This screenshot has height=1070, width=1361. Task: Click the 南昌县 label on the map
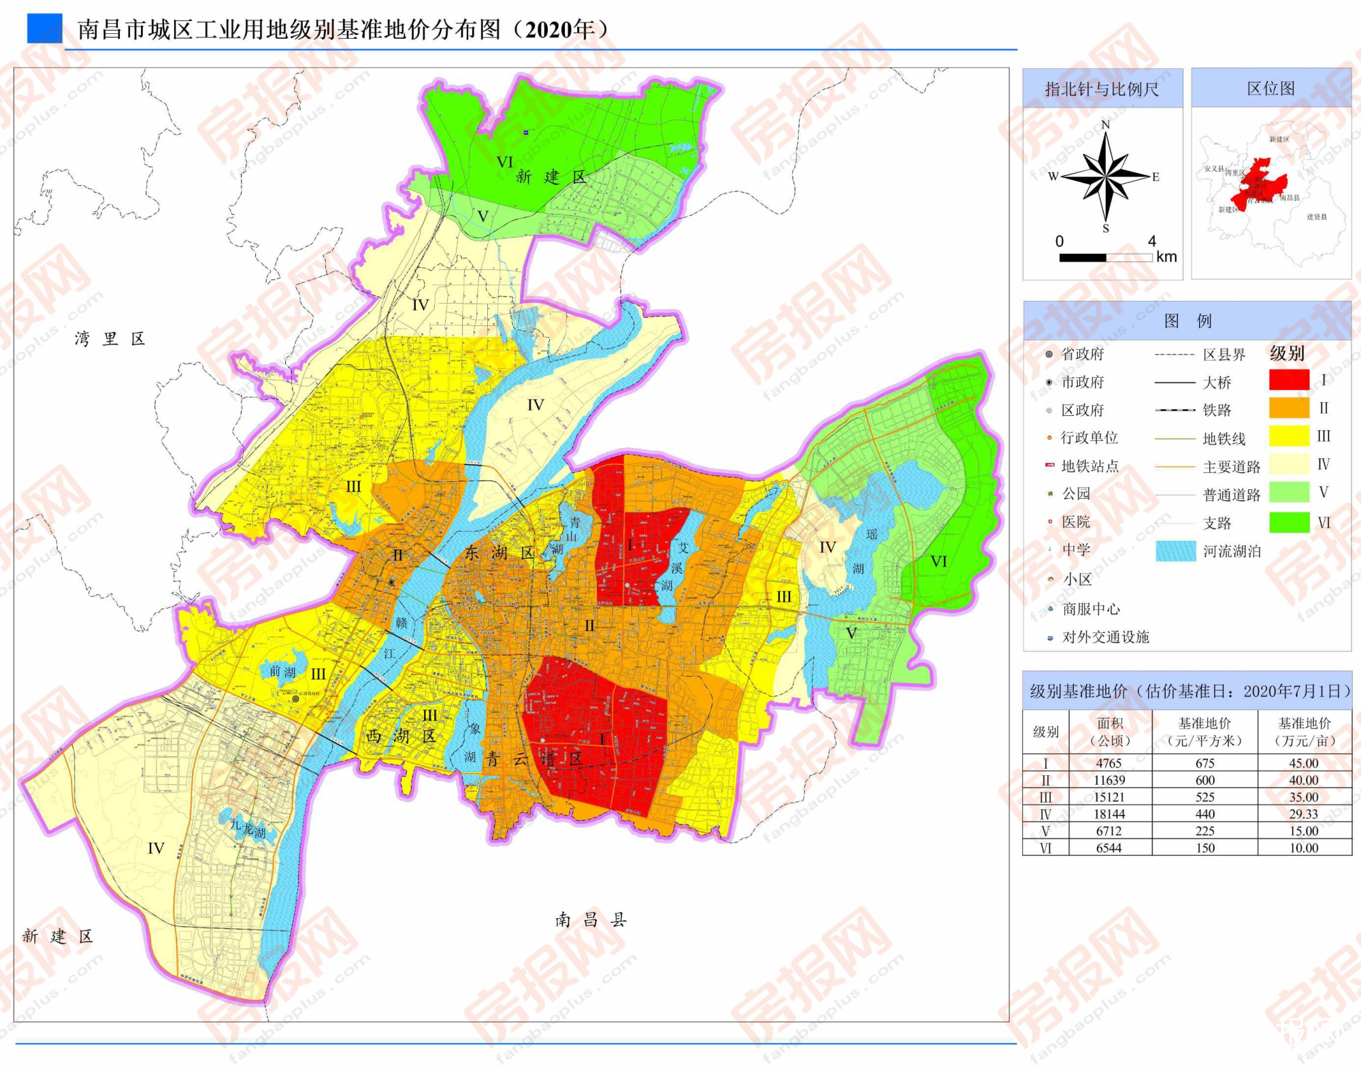(590, 920)
